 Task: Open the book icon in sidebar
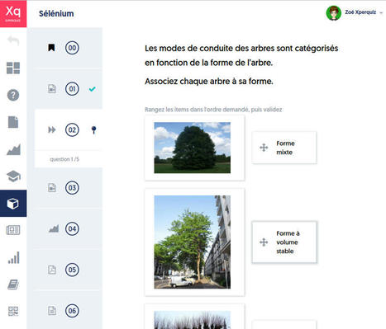[13, 284]
